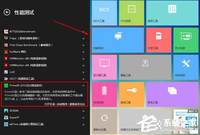
Task: Expand the ATTODiskBenchmark row chevron
Action: pos(83,32)
